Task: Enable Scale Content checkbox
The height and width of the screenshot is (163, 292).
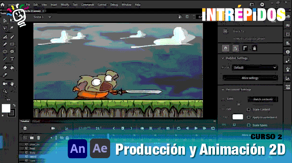Action: click(249, 110)
